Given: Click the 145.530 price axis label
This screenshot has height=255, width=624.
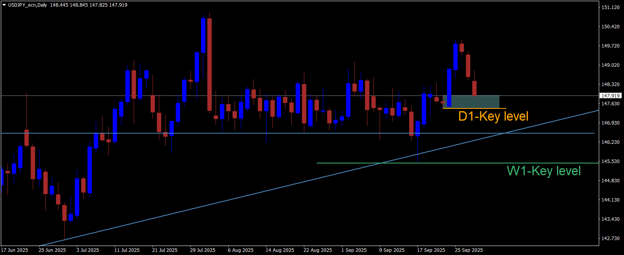Looking at the screenshot, I should point(610,161).
